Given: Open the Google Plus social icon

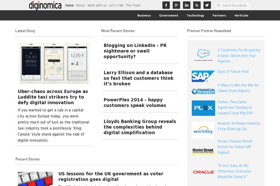Looking at the screenshot, I should 176,5.
